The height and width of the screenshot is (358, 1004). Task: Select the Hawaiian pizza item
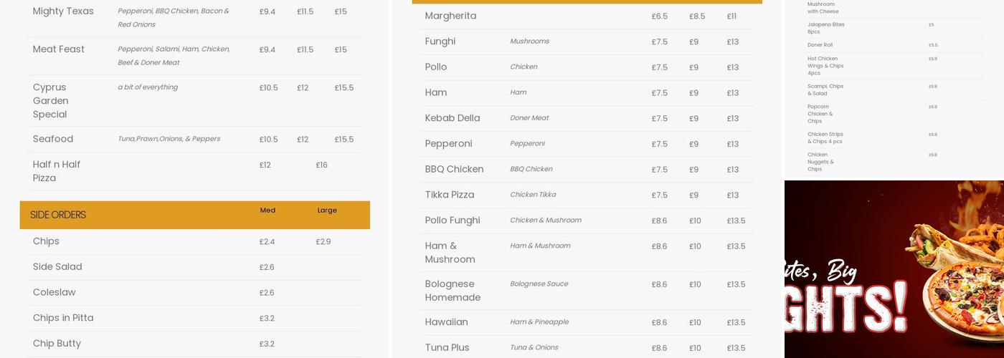[446, 322]
